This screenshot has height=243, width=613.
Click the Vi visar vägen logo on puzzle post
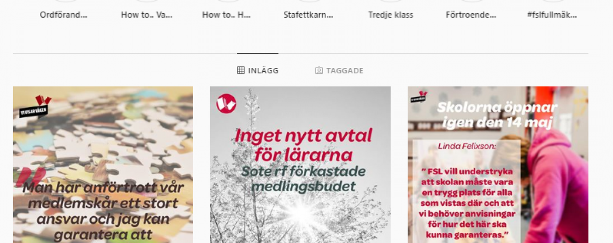(35, 106)
